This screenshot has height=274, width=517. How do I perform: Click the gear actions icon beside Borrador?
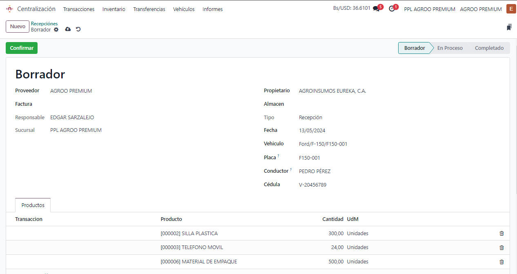click(x=56, y=30)
